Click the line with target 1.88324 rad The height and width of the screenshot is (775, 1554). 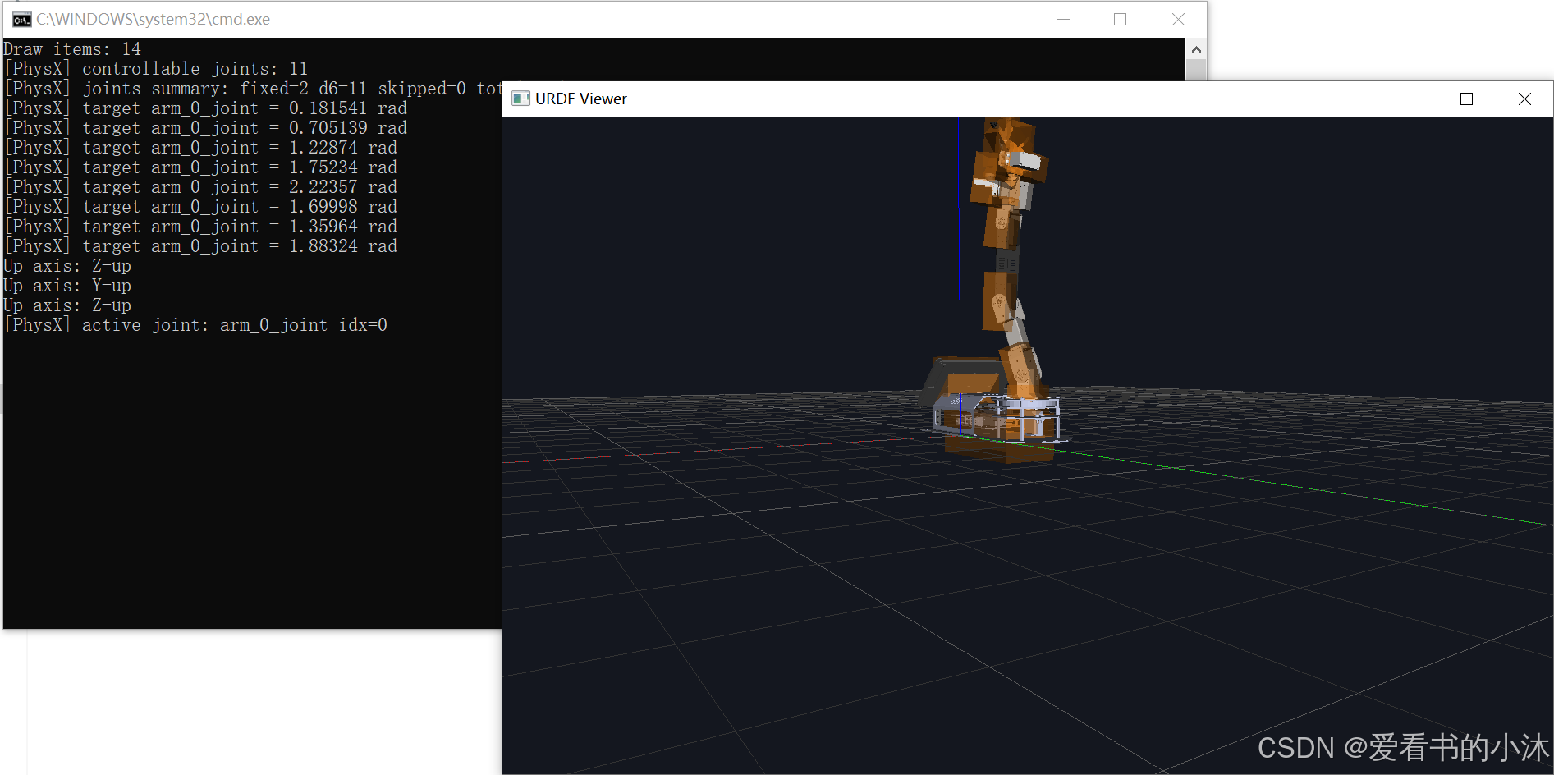200,246
